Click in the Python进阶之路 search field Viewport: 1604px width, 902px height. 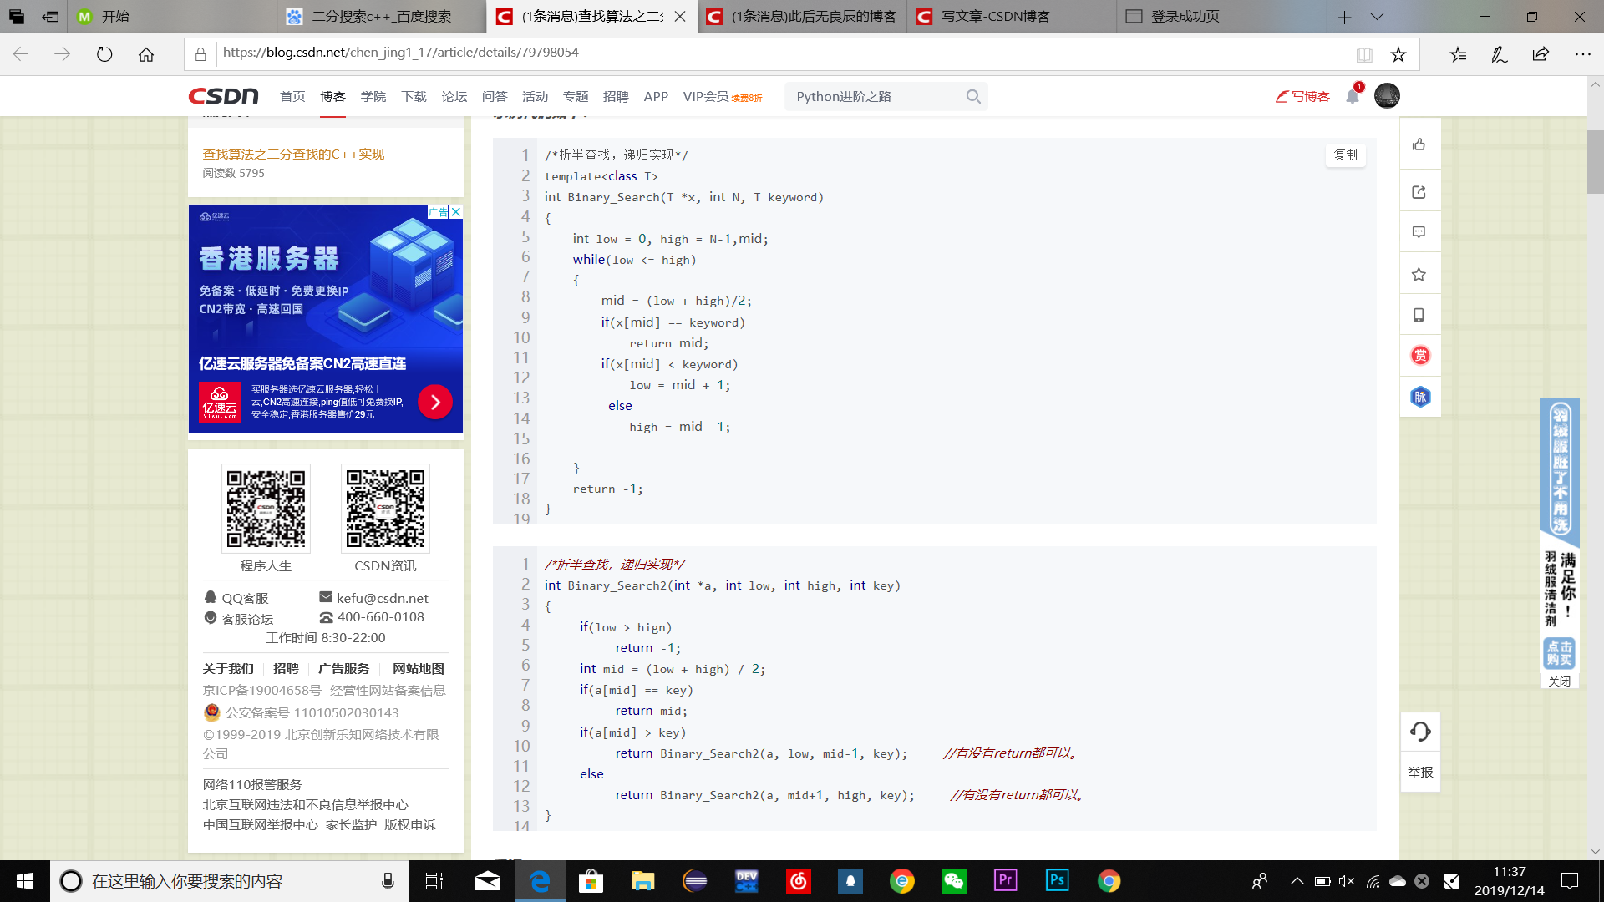873,97
